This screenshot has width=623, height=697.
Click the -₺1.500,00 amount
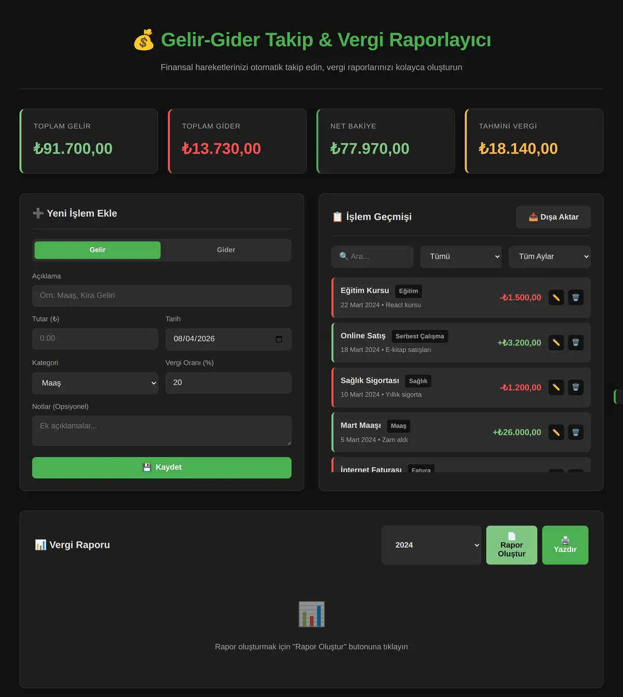click(520, 298)
